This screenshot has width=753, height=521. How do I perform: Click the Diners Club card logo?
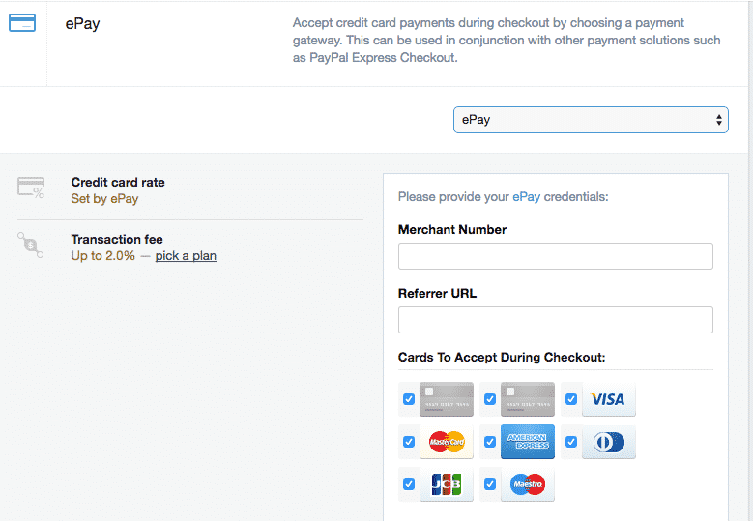pyautogui.click(x=608, y=442)
